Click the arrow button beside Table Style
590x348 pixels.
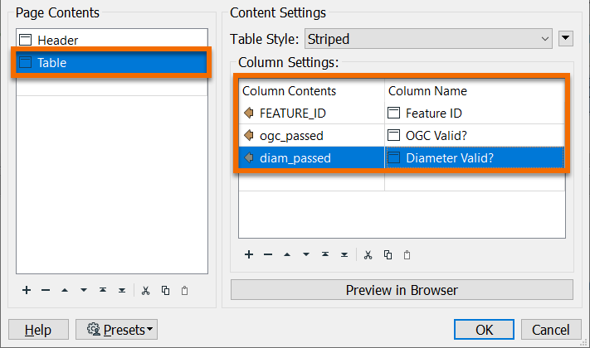point(567,38)
